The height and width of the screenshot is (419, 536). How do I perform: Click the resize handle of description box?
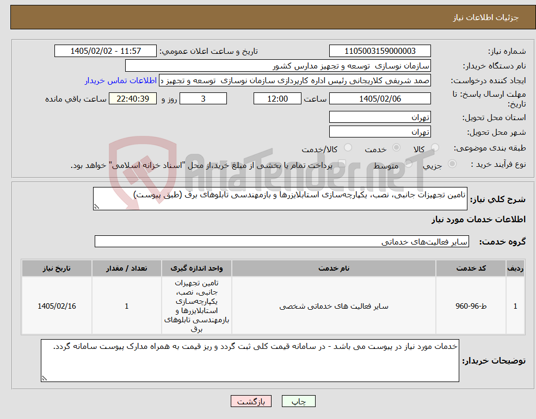[96, 207]
